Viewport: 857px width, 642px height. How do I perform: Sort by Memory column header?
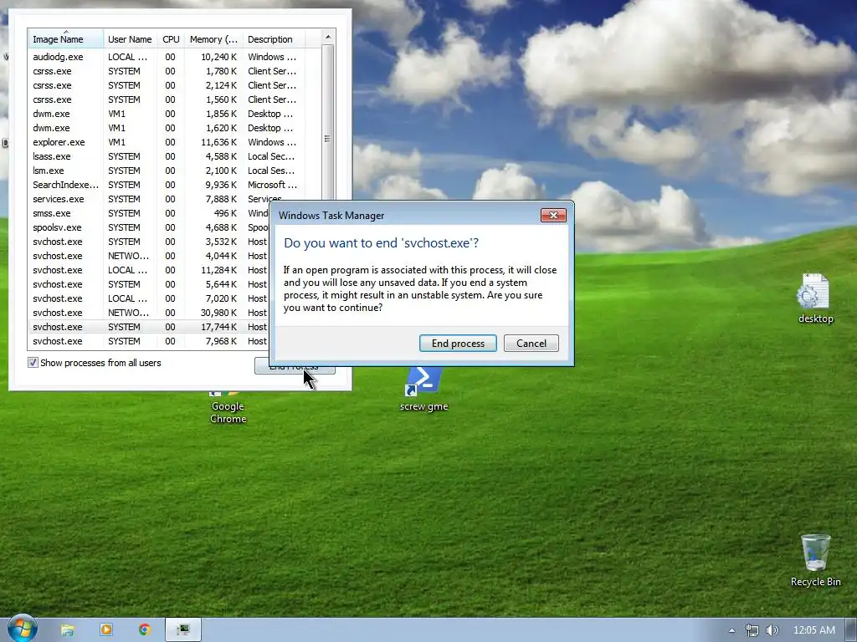point(213,39)
